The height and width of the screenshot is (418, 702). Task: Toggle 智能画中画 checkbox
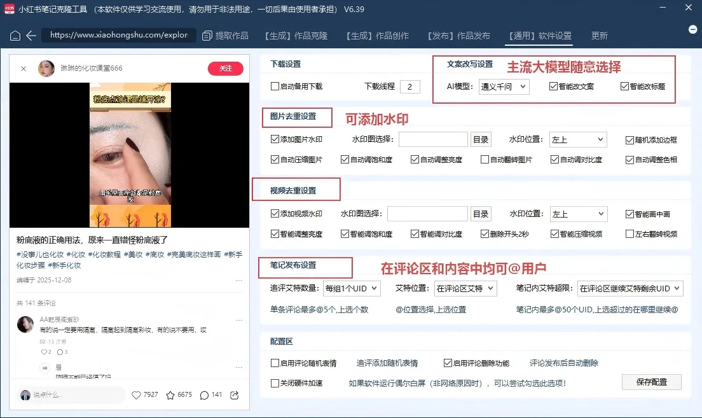630,214
